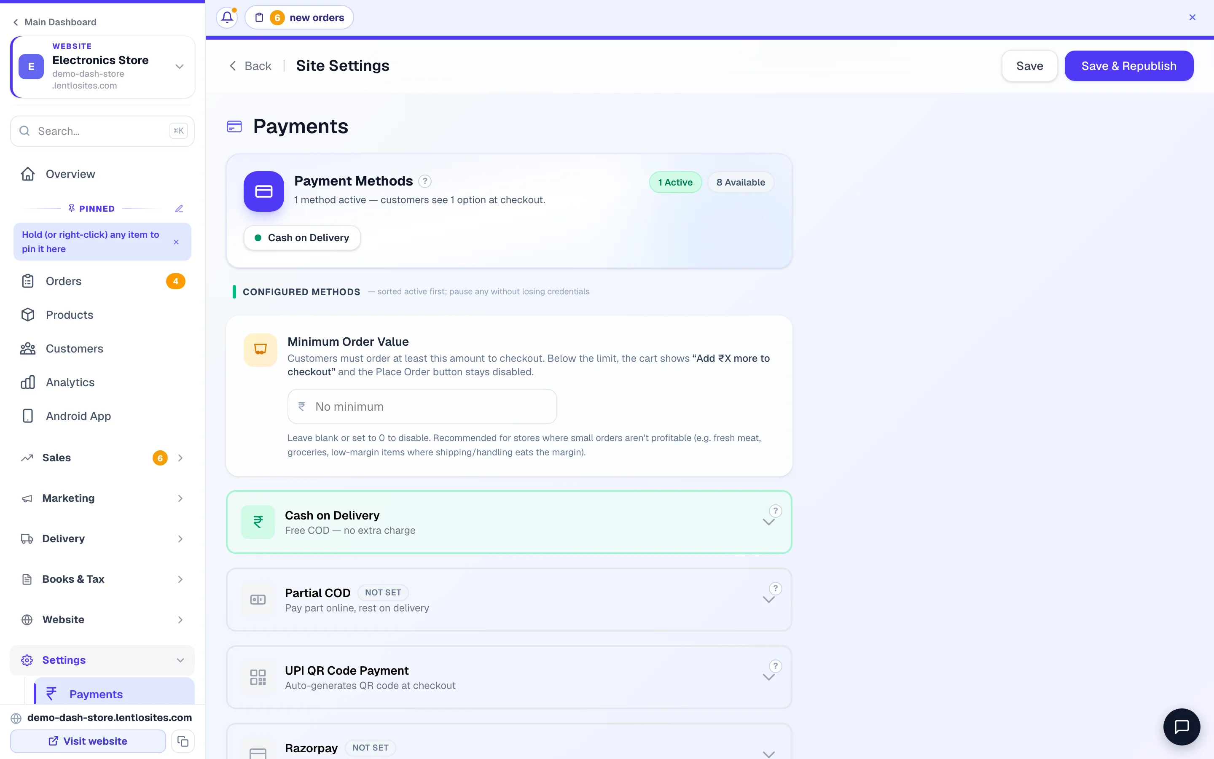Viewport: 1214px width, 759px height.
Task: Expand the Marketing section
Action: coord(102,498)
